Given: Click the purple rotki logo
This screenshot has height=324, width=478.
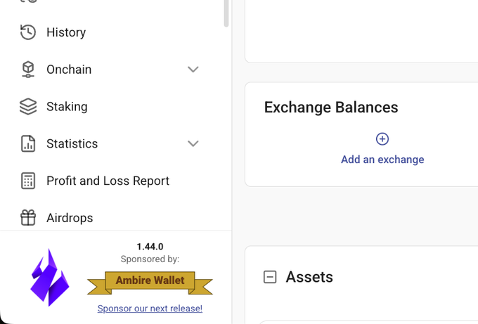Looking at the screenshot, I should point(50,278).
